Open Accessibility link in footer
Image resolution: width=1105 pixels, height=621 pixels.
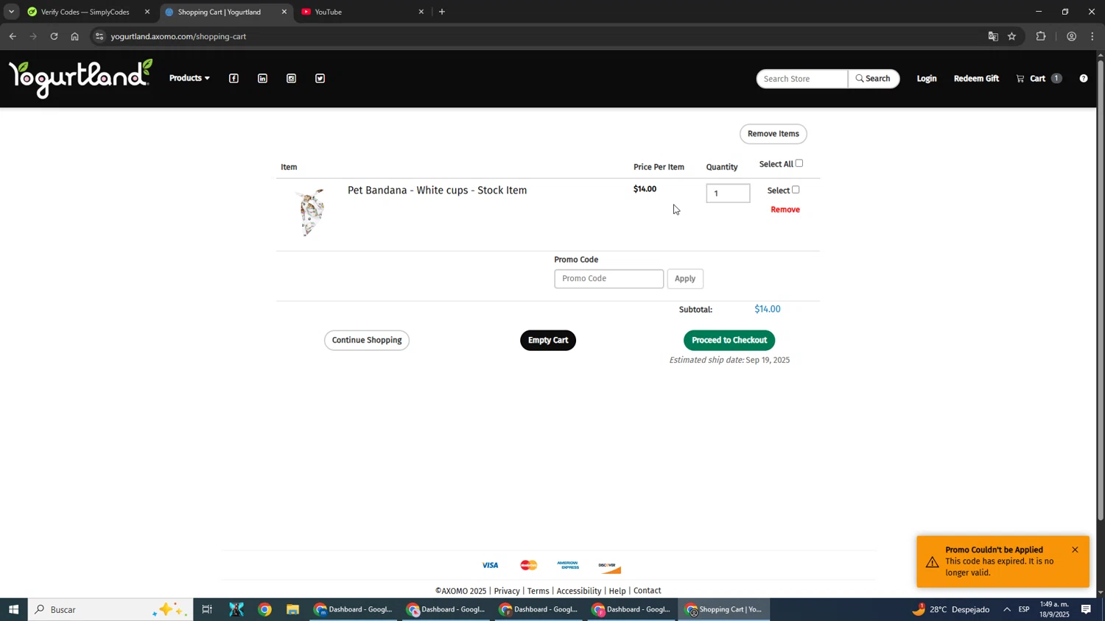pyautogui.click(x=579, y=591)
